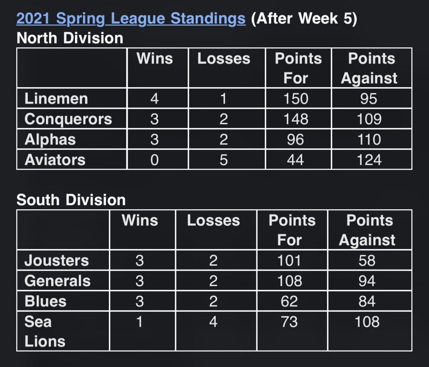Select the Aviators team cell
Screen dimensions: 429x367
(55, 160)
